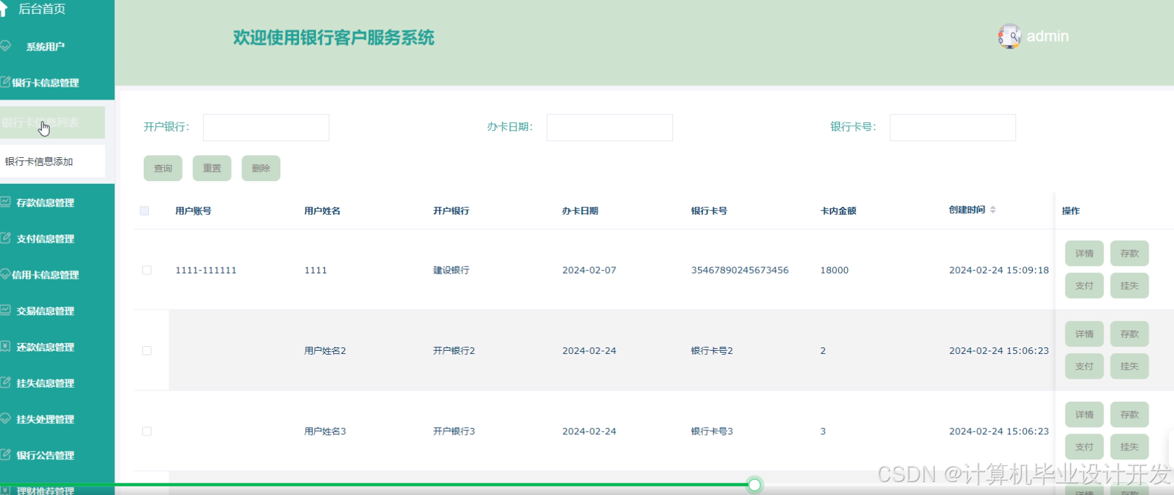This screenshot has height=495, width=1174.
Task: Sort by 创建时间 using sort arrows
Action: [993, 210]
